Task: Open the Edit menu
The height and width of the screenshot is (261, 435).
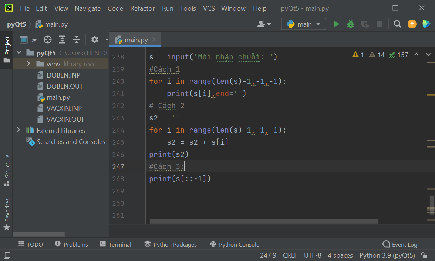Action: point(41,8)
